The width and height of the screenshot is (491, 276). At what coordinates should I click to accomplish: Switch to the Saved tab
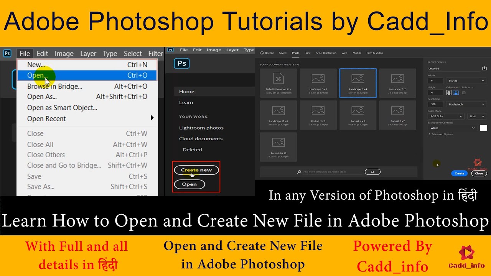pos(283,53)
